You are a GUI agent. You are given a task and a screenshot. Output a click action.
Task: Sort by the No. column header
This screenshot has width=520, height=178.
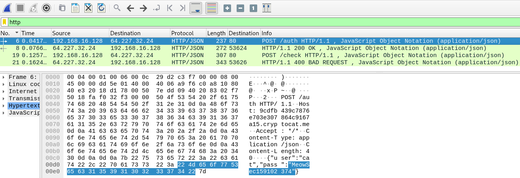pyautogui.click(x=10, y=33)
